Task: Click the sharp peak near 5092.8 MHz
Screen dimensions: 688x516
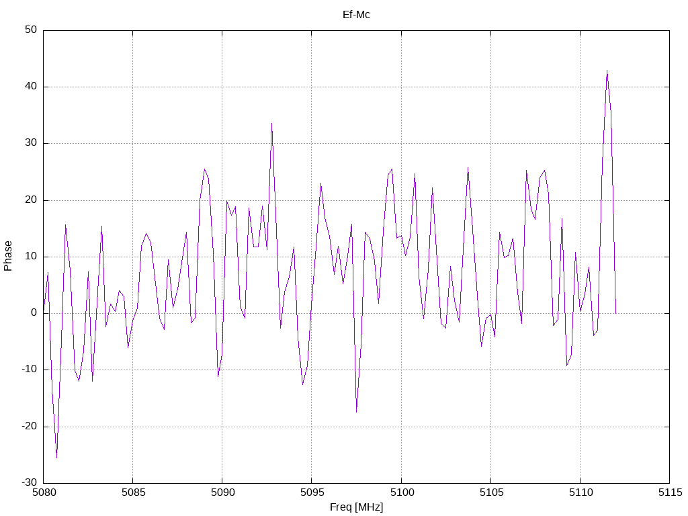Action: [271, 124]
